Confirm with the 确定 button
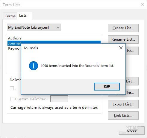This screenshot has height=138, width=147. 107,87
